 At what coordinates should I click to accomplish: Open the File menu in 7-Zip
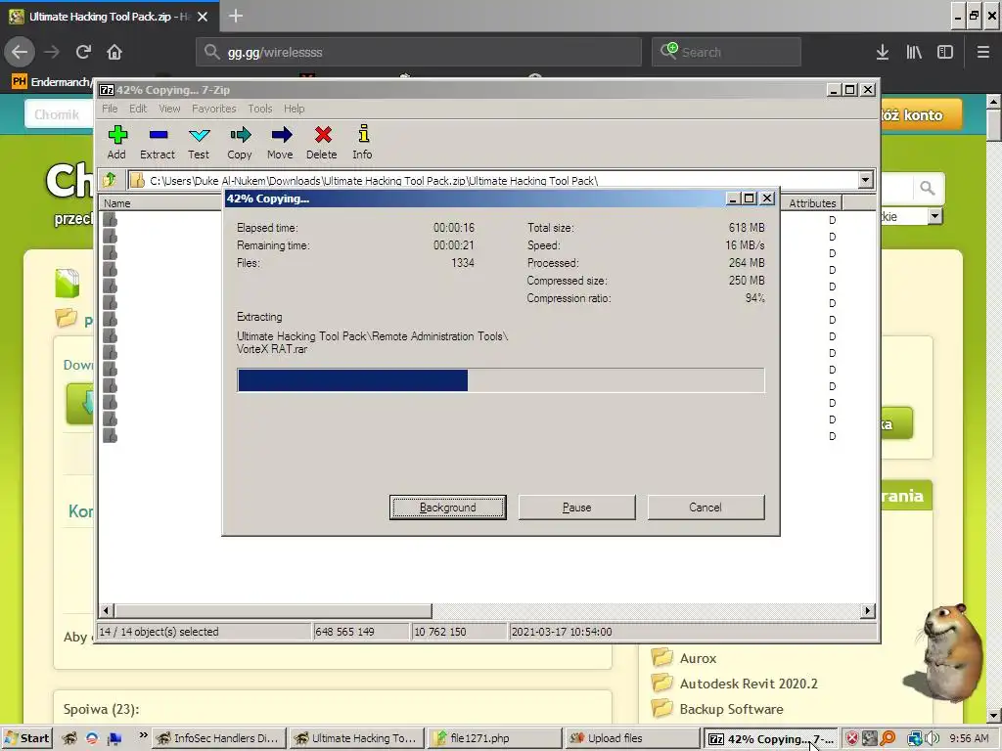[110, 109]
